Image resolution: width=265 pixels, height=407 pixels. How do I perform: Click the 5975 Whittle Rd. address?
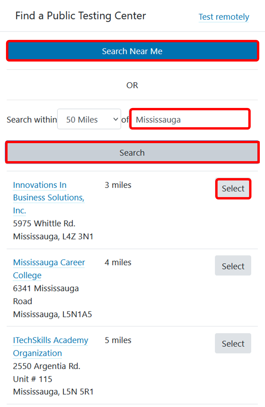click(x=44, y=223)
